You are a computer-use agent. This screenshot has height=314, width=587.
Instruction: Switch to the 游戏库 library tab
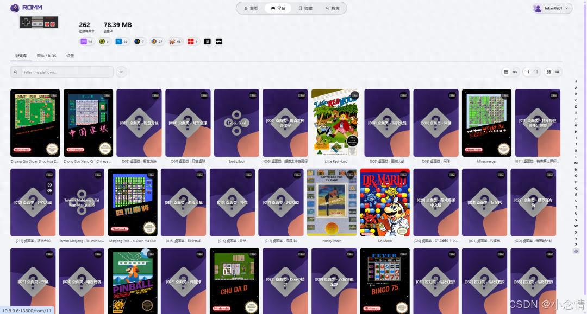coord(21,56)
